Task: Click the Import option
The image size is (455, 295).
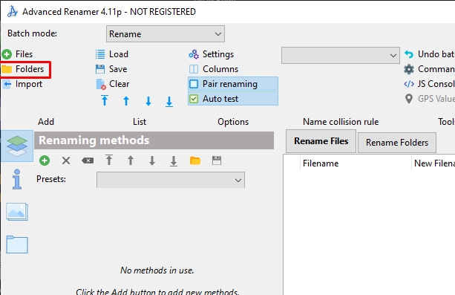Action: pos(22,84)
